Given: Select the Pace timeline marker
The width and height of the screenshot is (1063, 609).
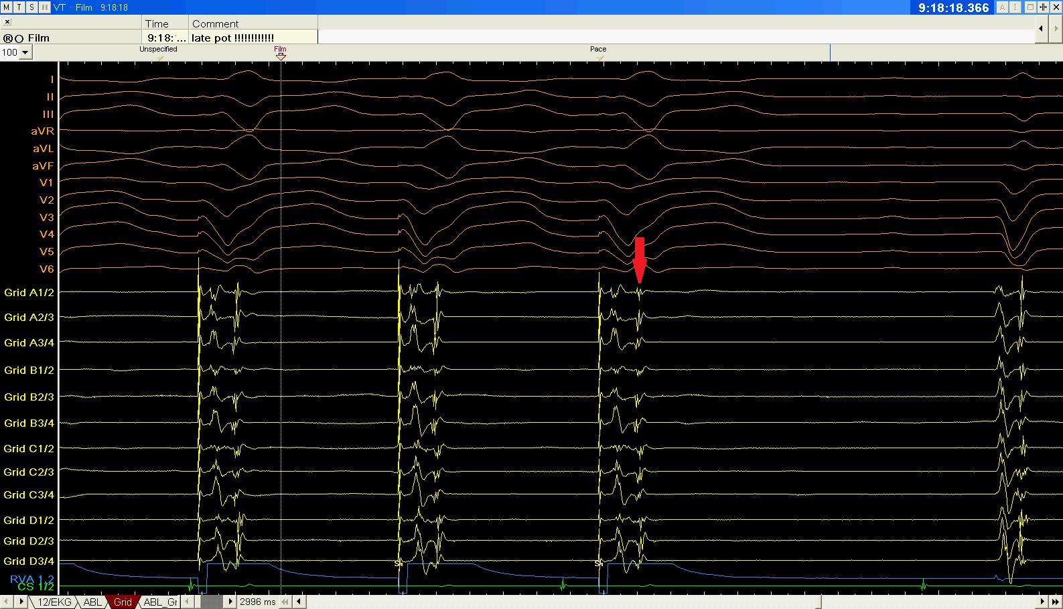Looking at the screenshot, I should pyautogui.click(x=599, y=58).
